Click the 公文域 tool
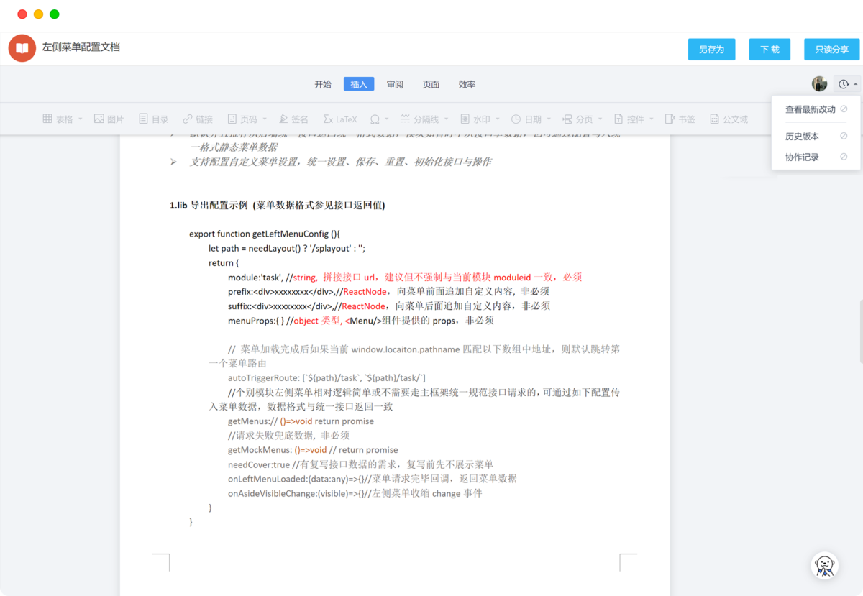Screen dimensions: 863x596 [729, 119]
